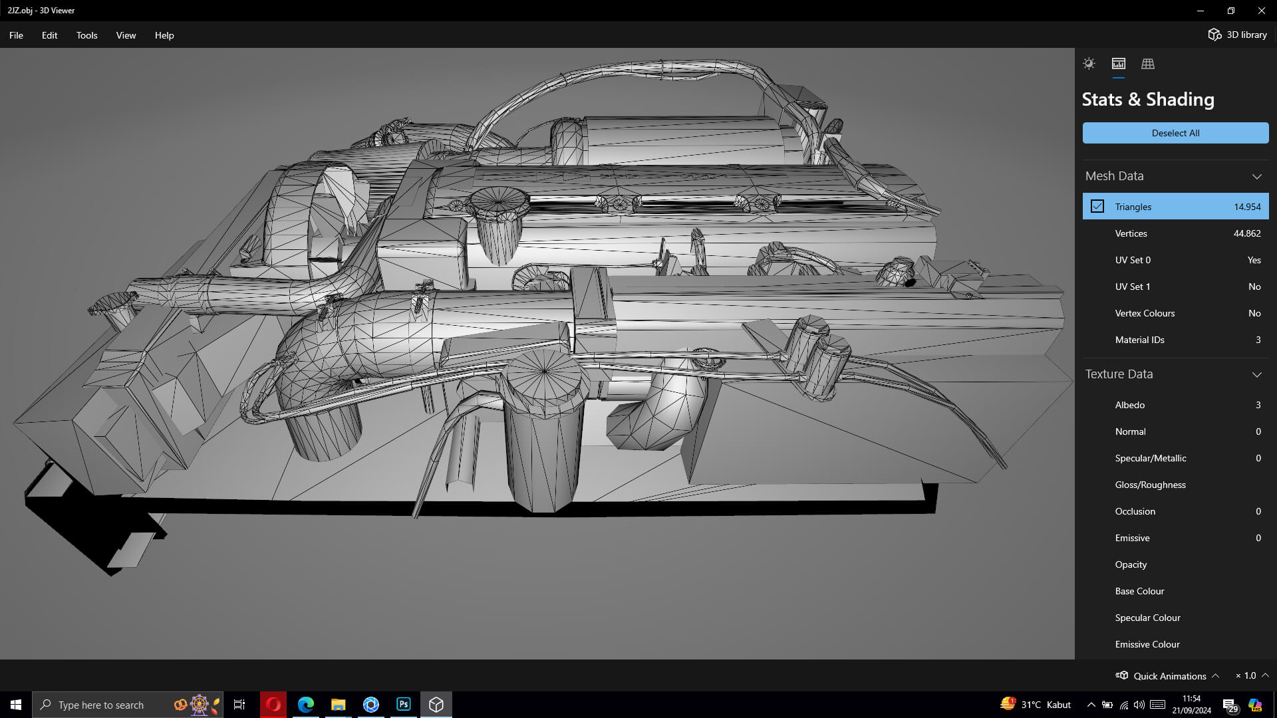Viewport: 1277px width, 718px height.
Task: Uncheck the Triangles checkbox
Action: coord(1097,207)
